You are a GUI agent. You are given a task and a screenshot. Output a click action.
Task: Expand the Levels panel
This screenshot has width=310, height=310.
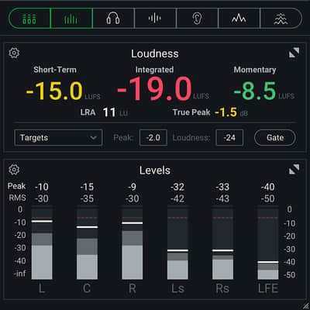pos(294,170)
